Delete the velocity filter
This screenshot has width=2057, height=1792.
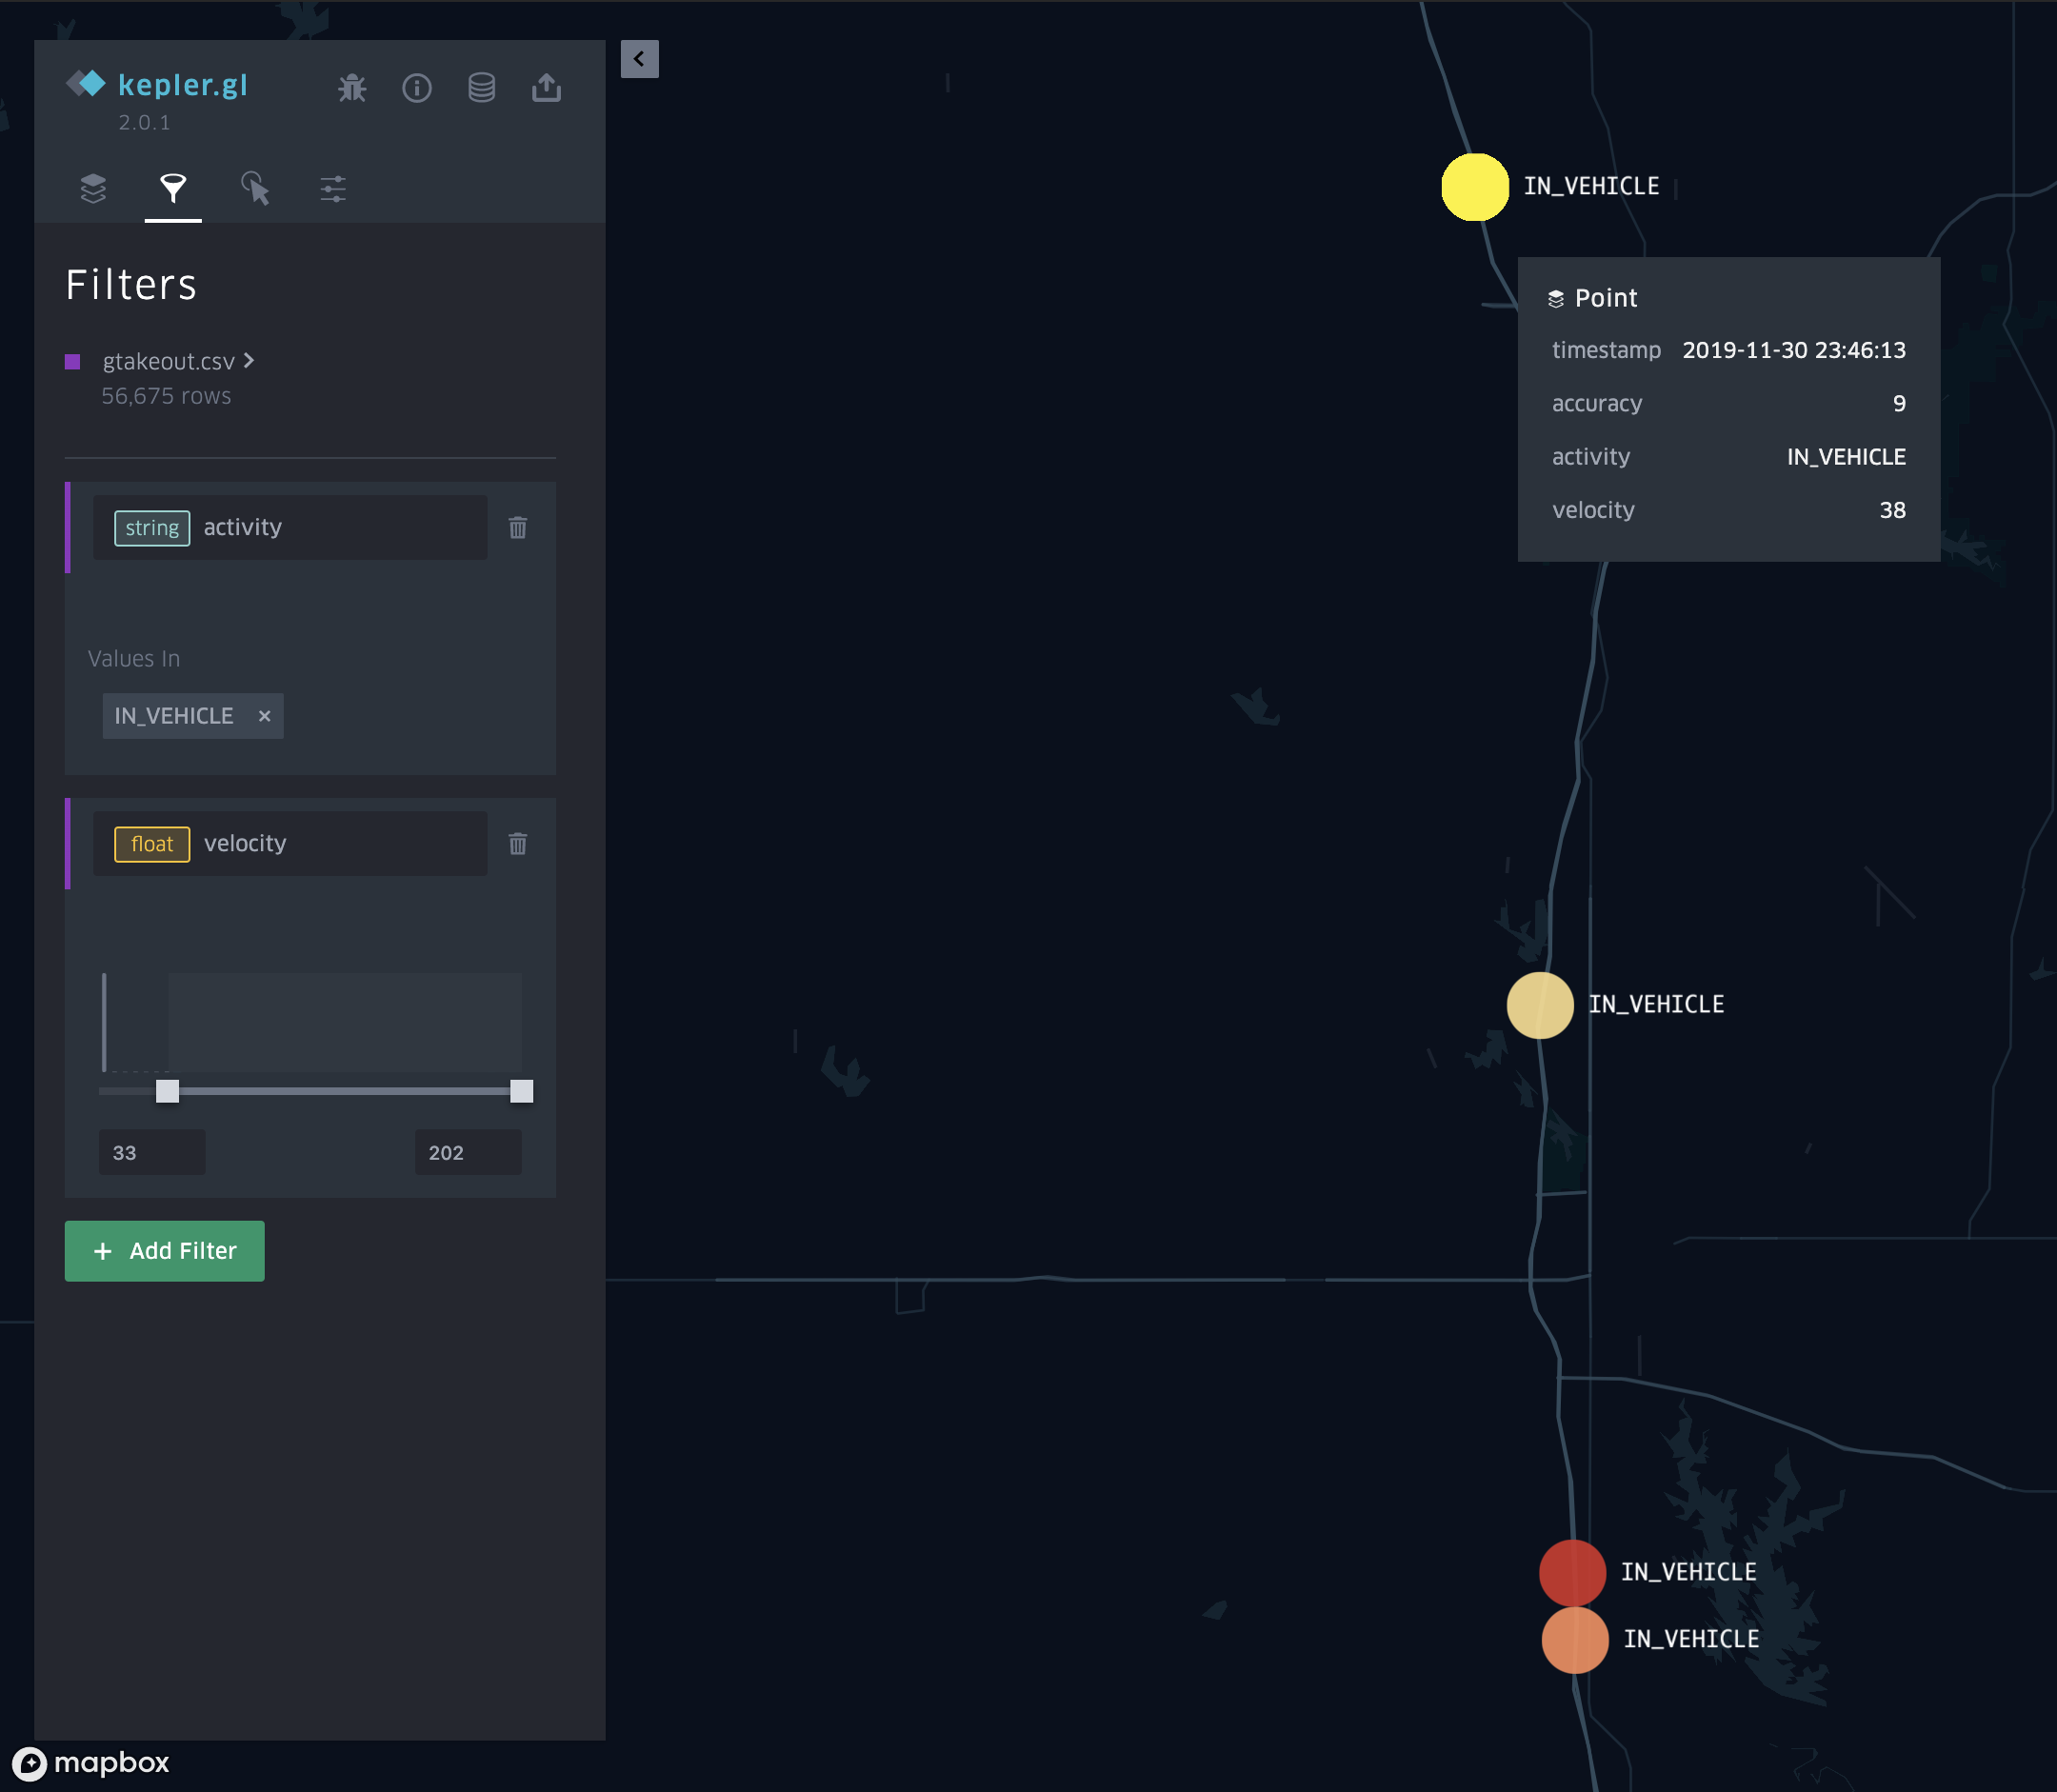(518, 843)
